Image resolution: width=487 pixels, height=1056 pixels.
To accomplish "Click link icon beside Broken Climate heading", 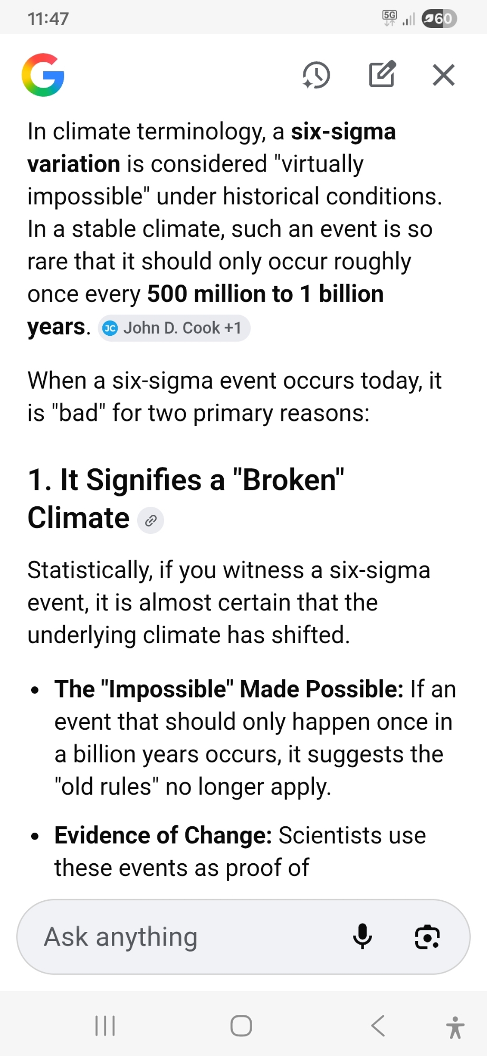I will 150,521.
